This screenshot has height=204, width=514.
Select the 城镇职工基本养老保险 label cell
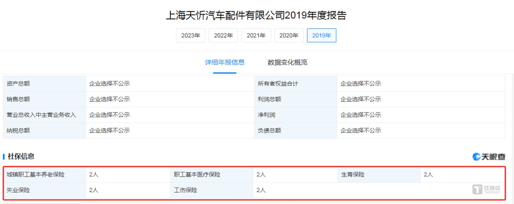tap(36, 175)
